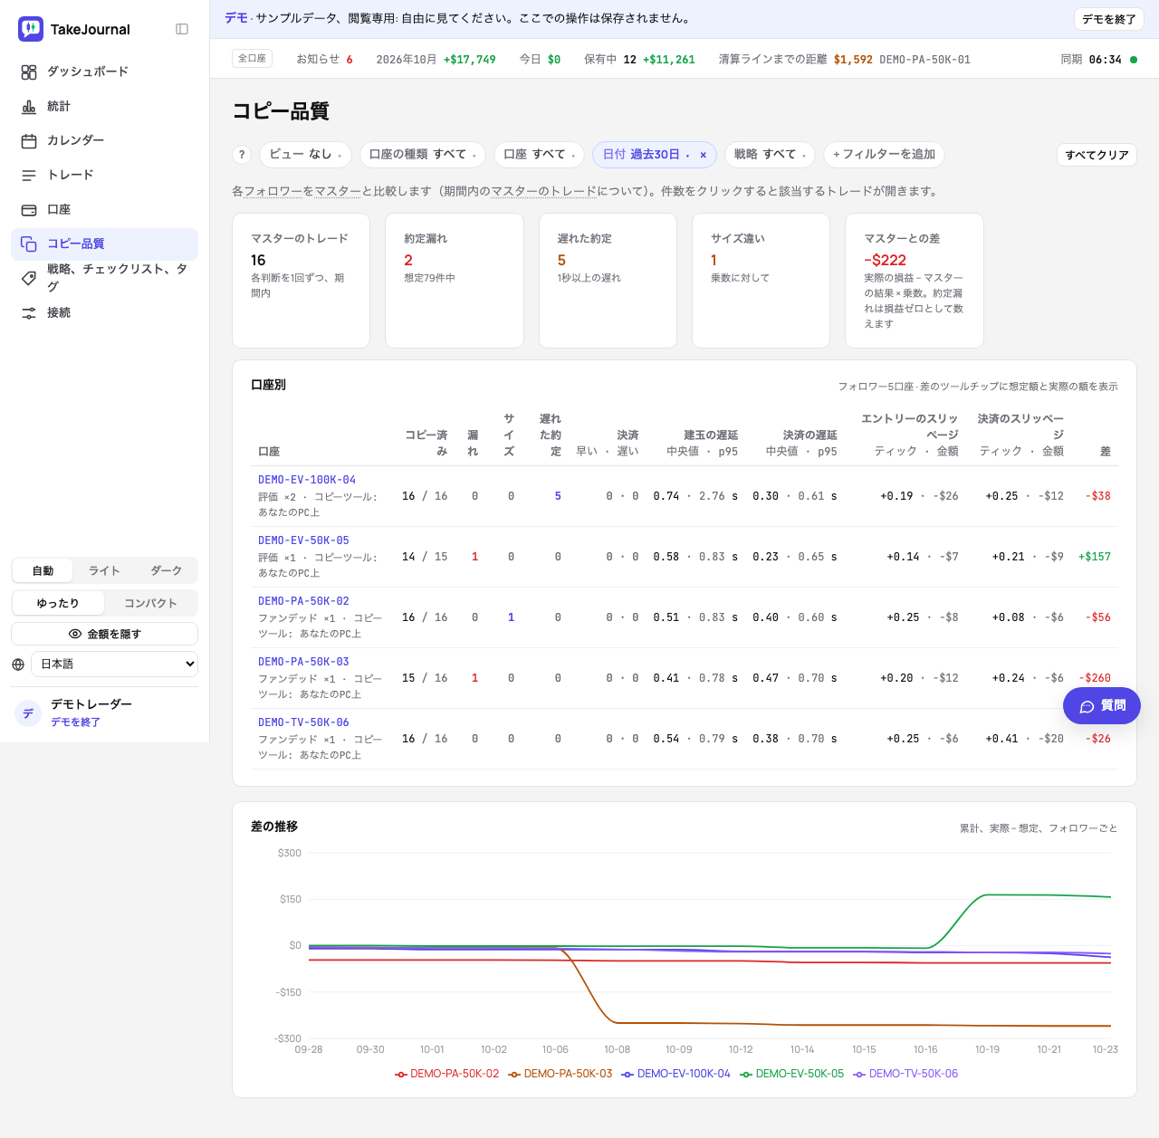Expand the 戦略 すべて filter dropdown
Image resolution: width=1159 pixels, height=1138 pixels.
(x=770, y=155)
